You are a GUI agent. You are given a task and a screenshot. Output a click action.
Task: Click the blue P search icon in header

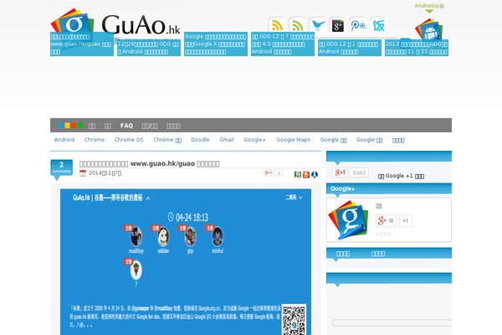(x=358, y=25)
